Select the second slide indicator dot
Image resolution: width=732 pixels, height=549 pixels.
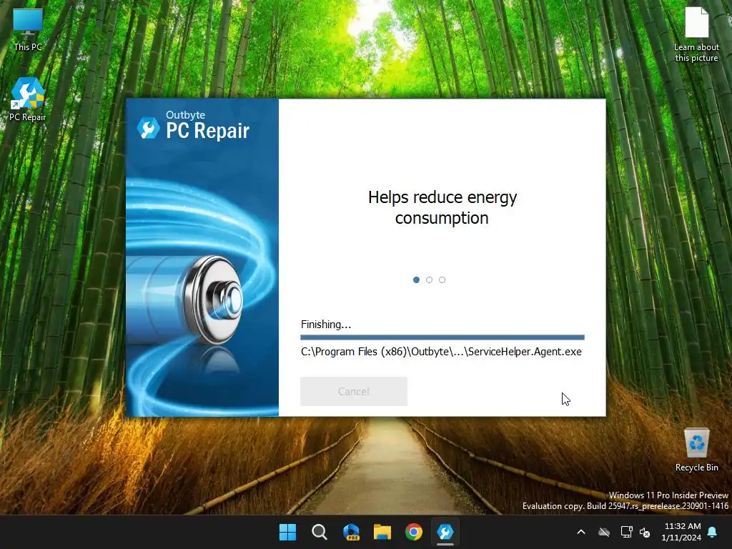tap(429, 280)
